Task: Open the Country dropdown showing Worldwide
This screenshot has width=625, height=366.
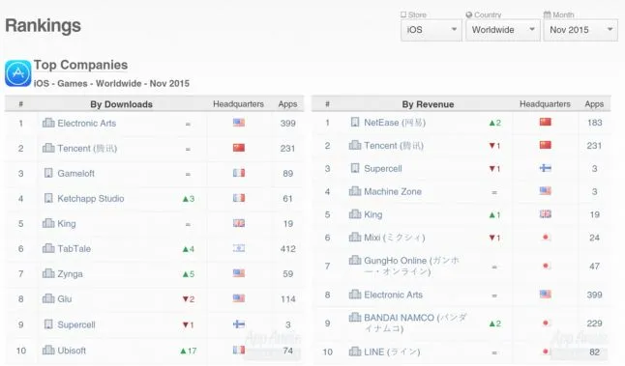Action: click(x=503, y=30)
